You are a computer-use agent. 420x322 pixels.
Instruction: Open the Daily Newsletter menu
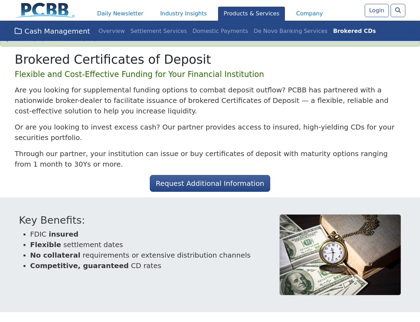(x=120, y=14)
